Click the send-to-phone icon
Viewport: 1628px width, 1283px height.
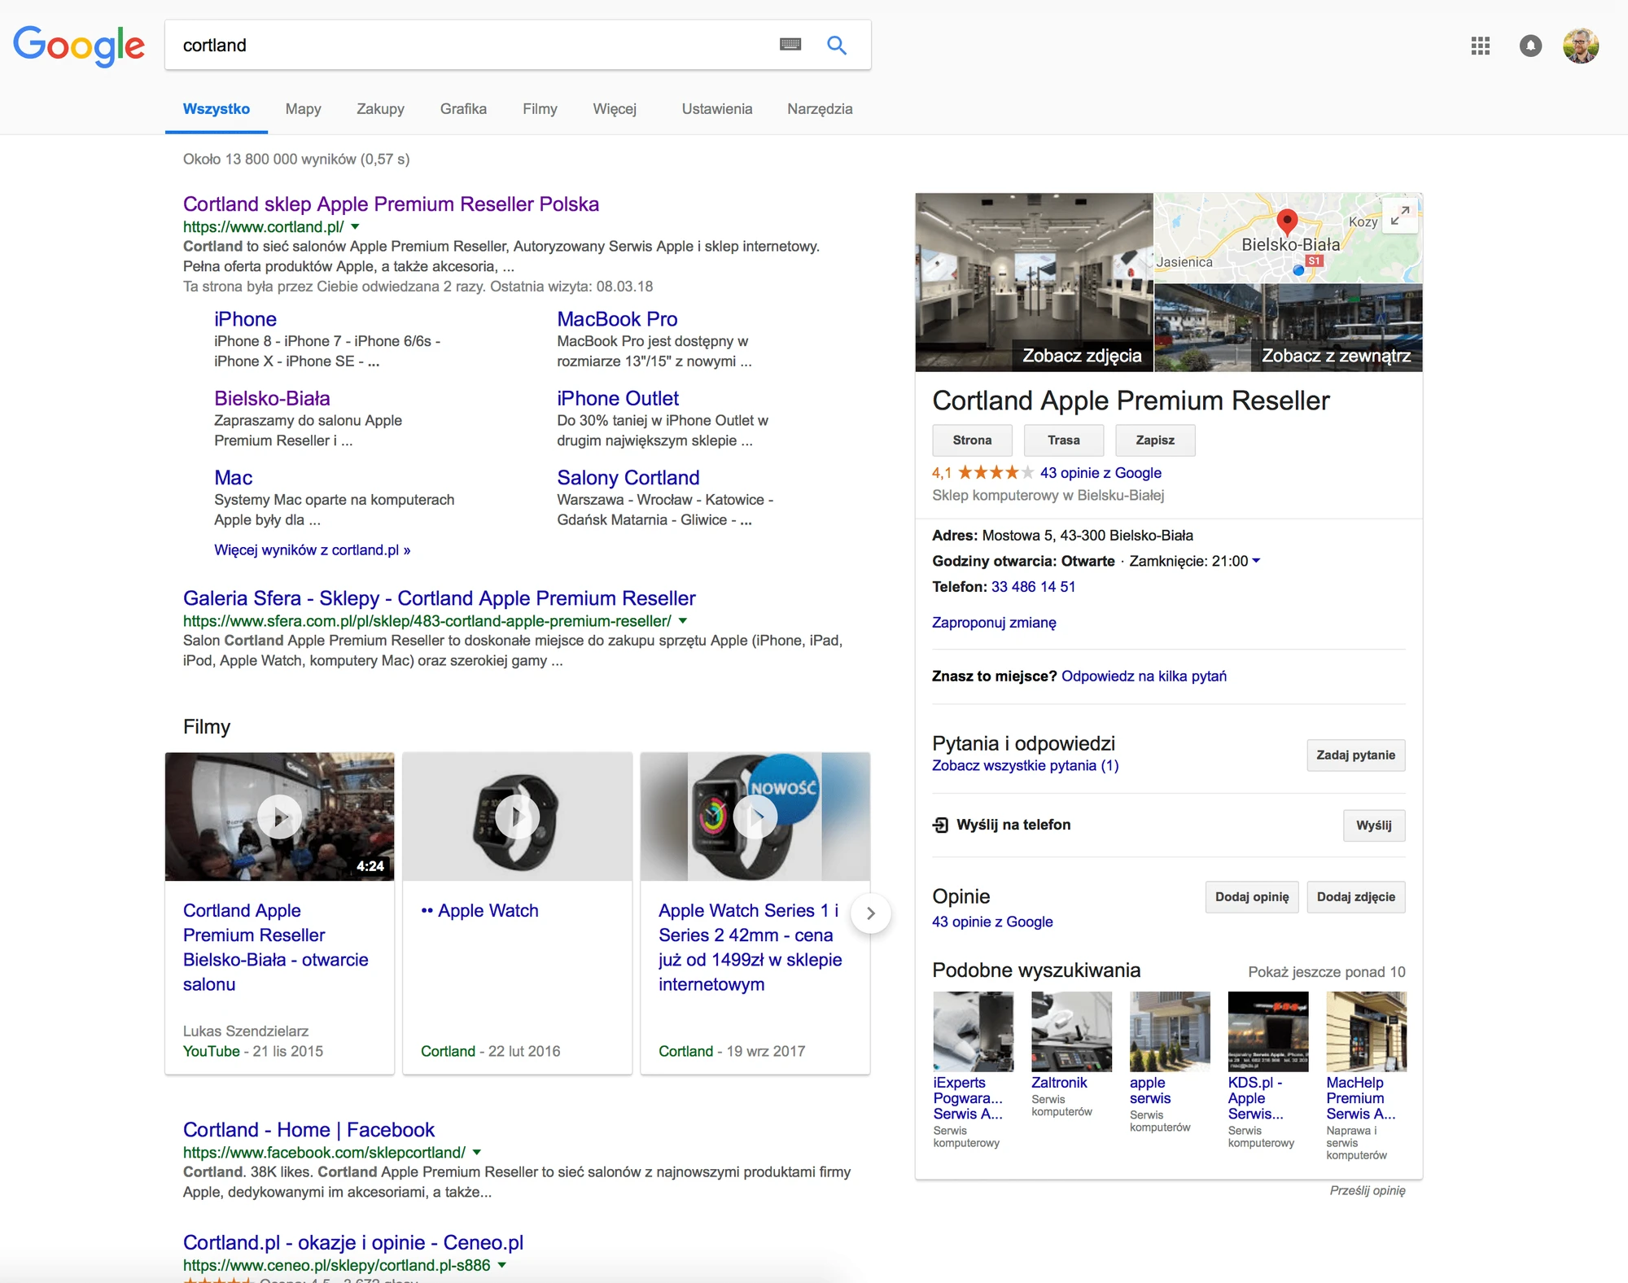[940, 825]
